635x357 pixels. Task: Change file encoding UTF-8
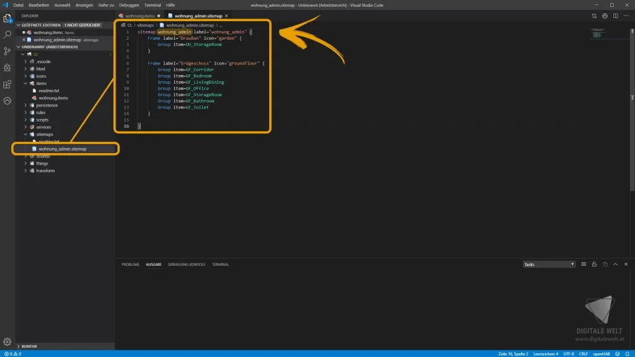[x=569, y=354]
